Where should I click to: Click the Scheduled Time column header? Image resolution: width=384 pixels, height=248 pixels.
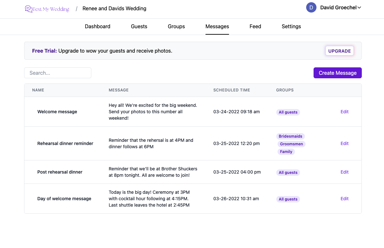(232, 90)
